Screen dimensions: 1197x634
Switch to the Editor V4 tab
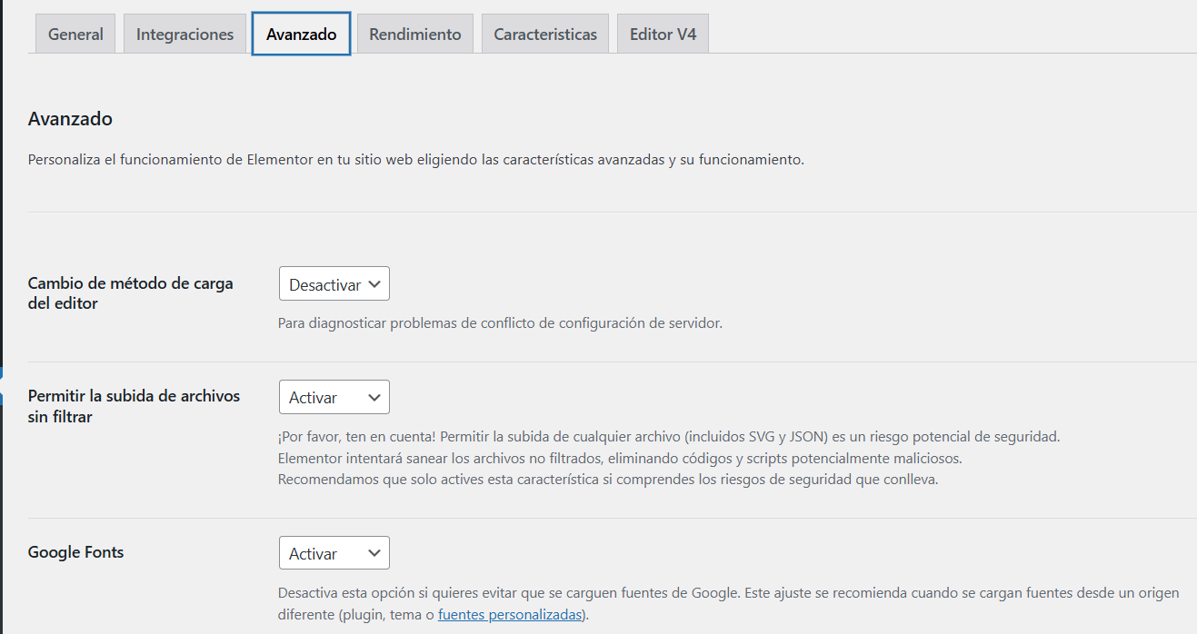pos(663,35)
